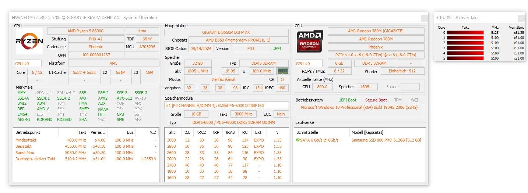Select the 1600 row in the timings table
The width and height of the screenshot is (528, 193).
[x=226, y=178]
